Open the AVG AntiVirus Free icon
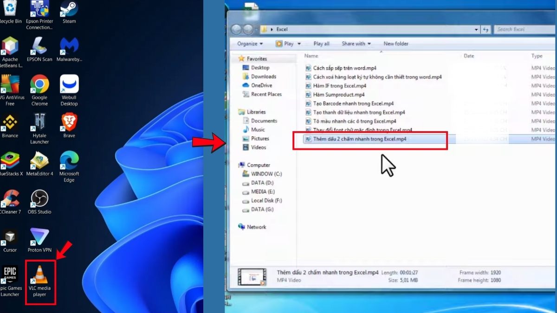 (x=10, y=90)
